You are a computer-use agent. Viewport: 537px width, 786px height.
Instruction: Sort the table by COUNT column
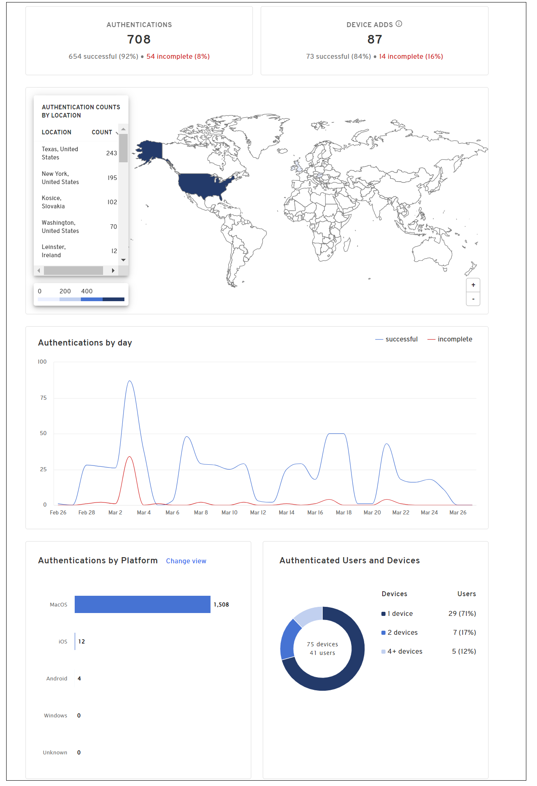[x=102, y=132]
